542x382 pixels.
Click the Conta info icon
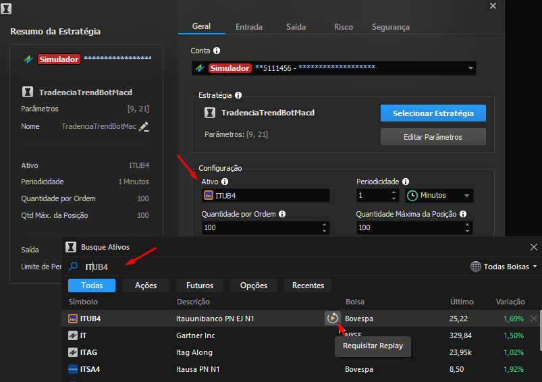point(217,51)
